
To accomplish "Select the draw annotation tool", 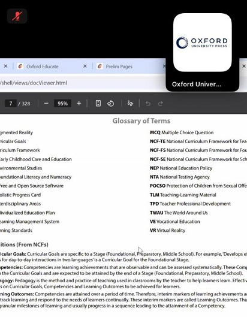I will click(130, 104).
